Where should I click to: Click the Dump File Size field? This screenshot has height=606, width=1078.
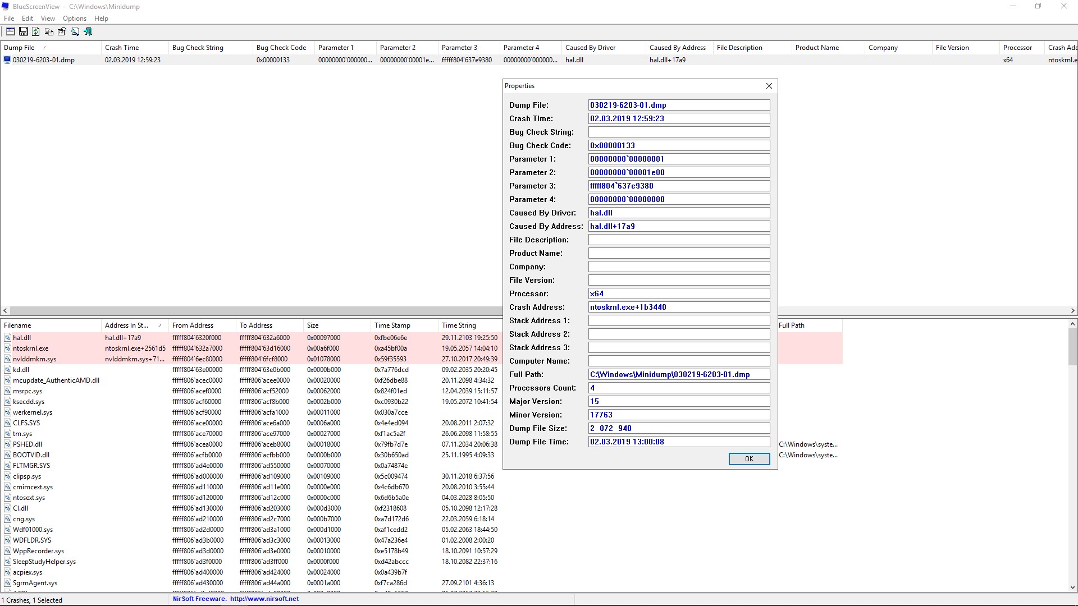[679, 428]
